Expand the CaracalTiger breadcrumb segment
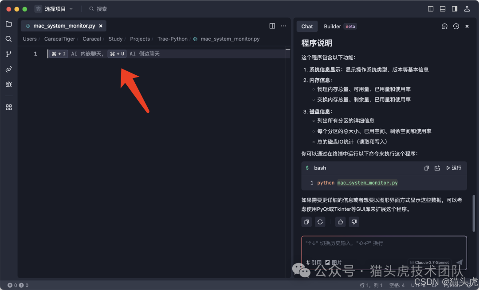 pos(59,39)
